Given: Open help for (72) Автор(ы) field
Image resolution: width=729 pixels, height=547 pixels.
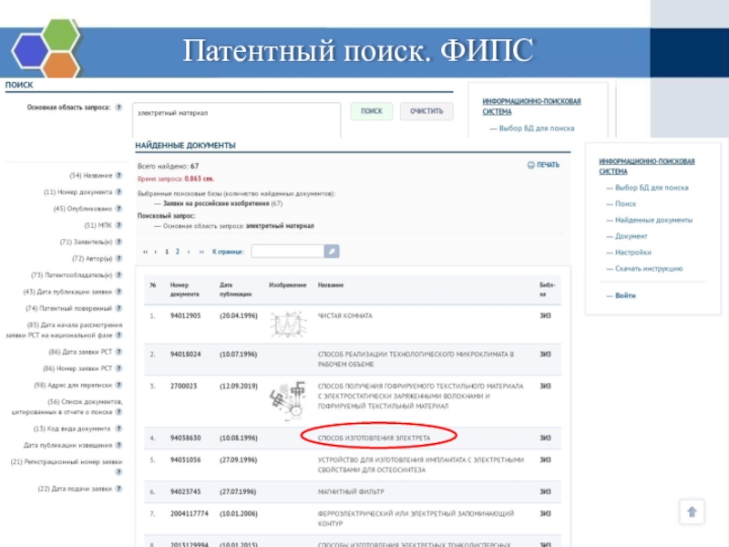Looking at the screenshot, I should point(118,258).
